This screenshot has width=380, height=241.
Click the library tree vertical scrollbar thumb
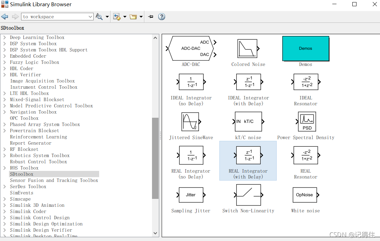pyautogui.click(x=155, y=158)
